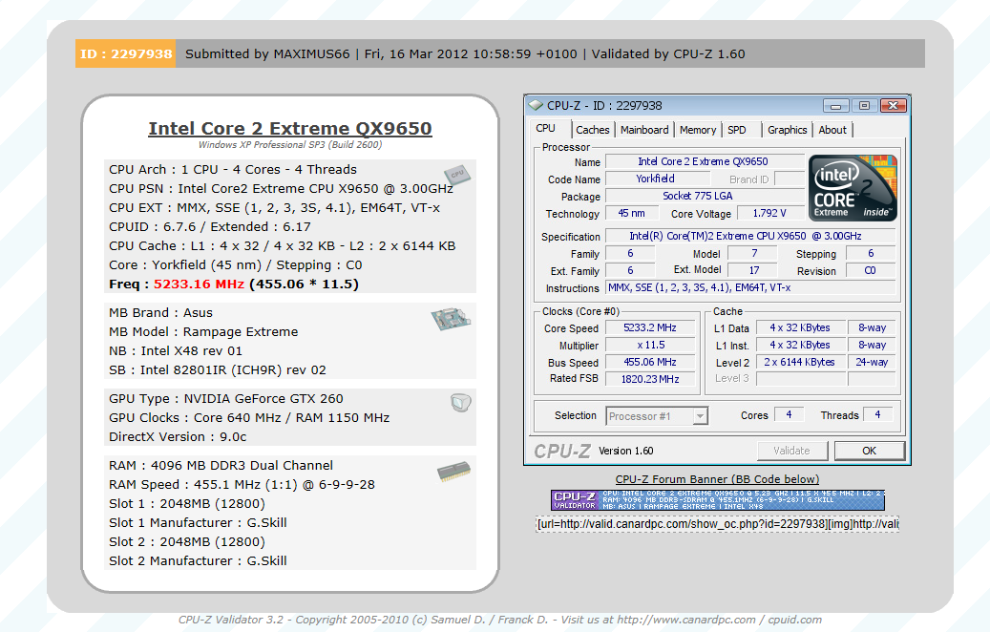Open the Graphics tab
Screen dimensions: 990x632
[787, 130]
